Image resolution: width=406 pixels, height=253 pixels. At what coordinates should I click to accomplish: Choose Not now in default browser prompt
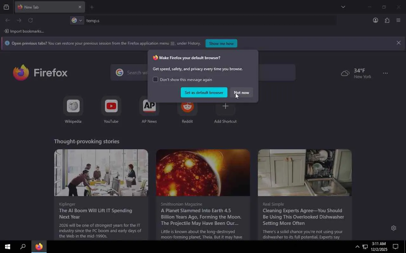(x=241, y=92)
